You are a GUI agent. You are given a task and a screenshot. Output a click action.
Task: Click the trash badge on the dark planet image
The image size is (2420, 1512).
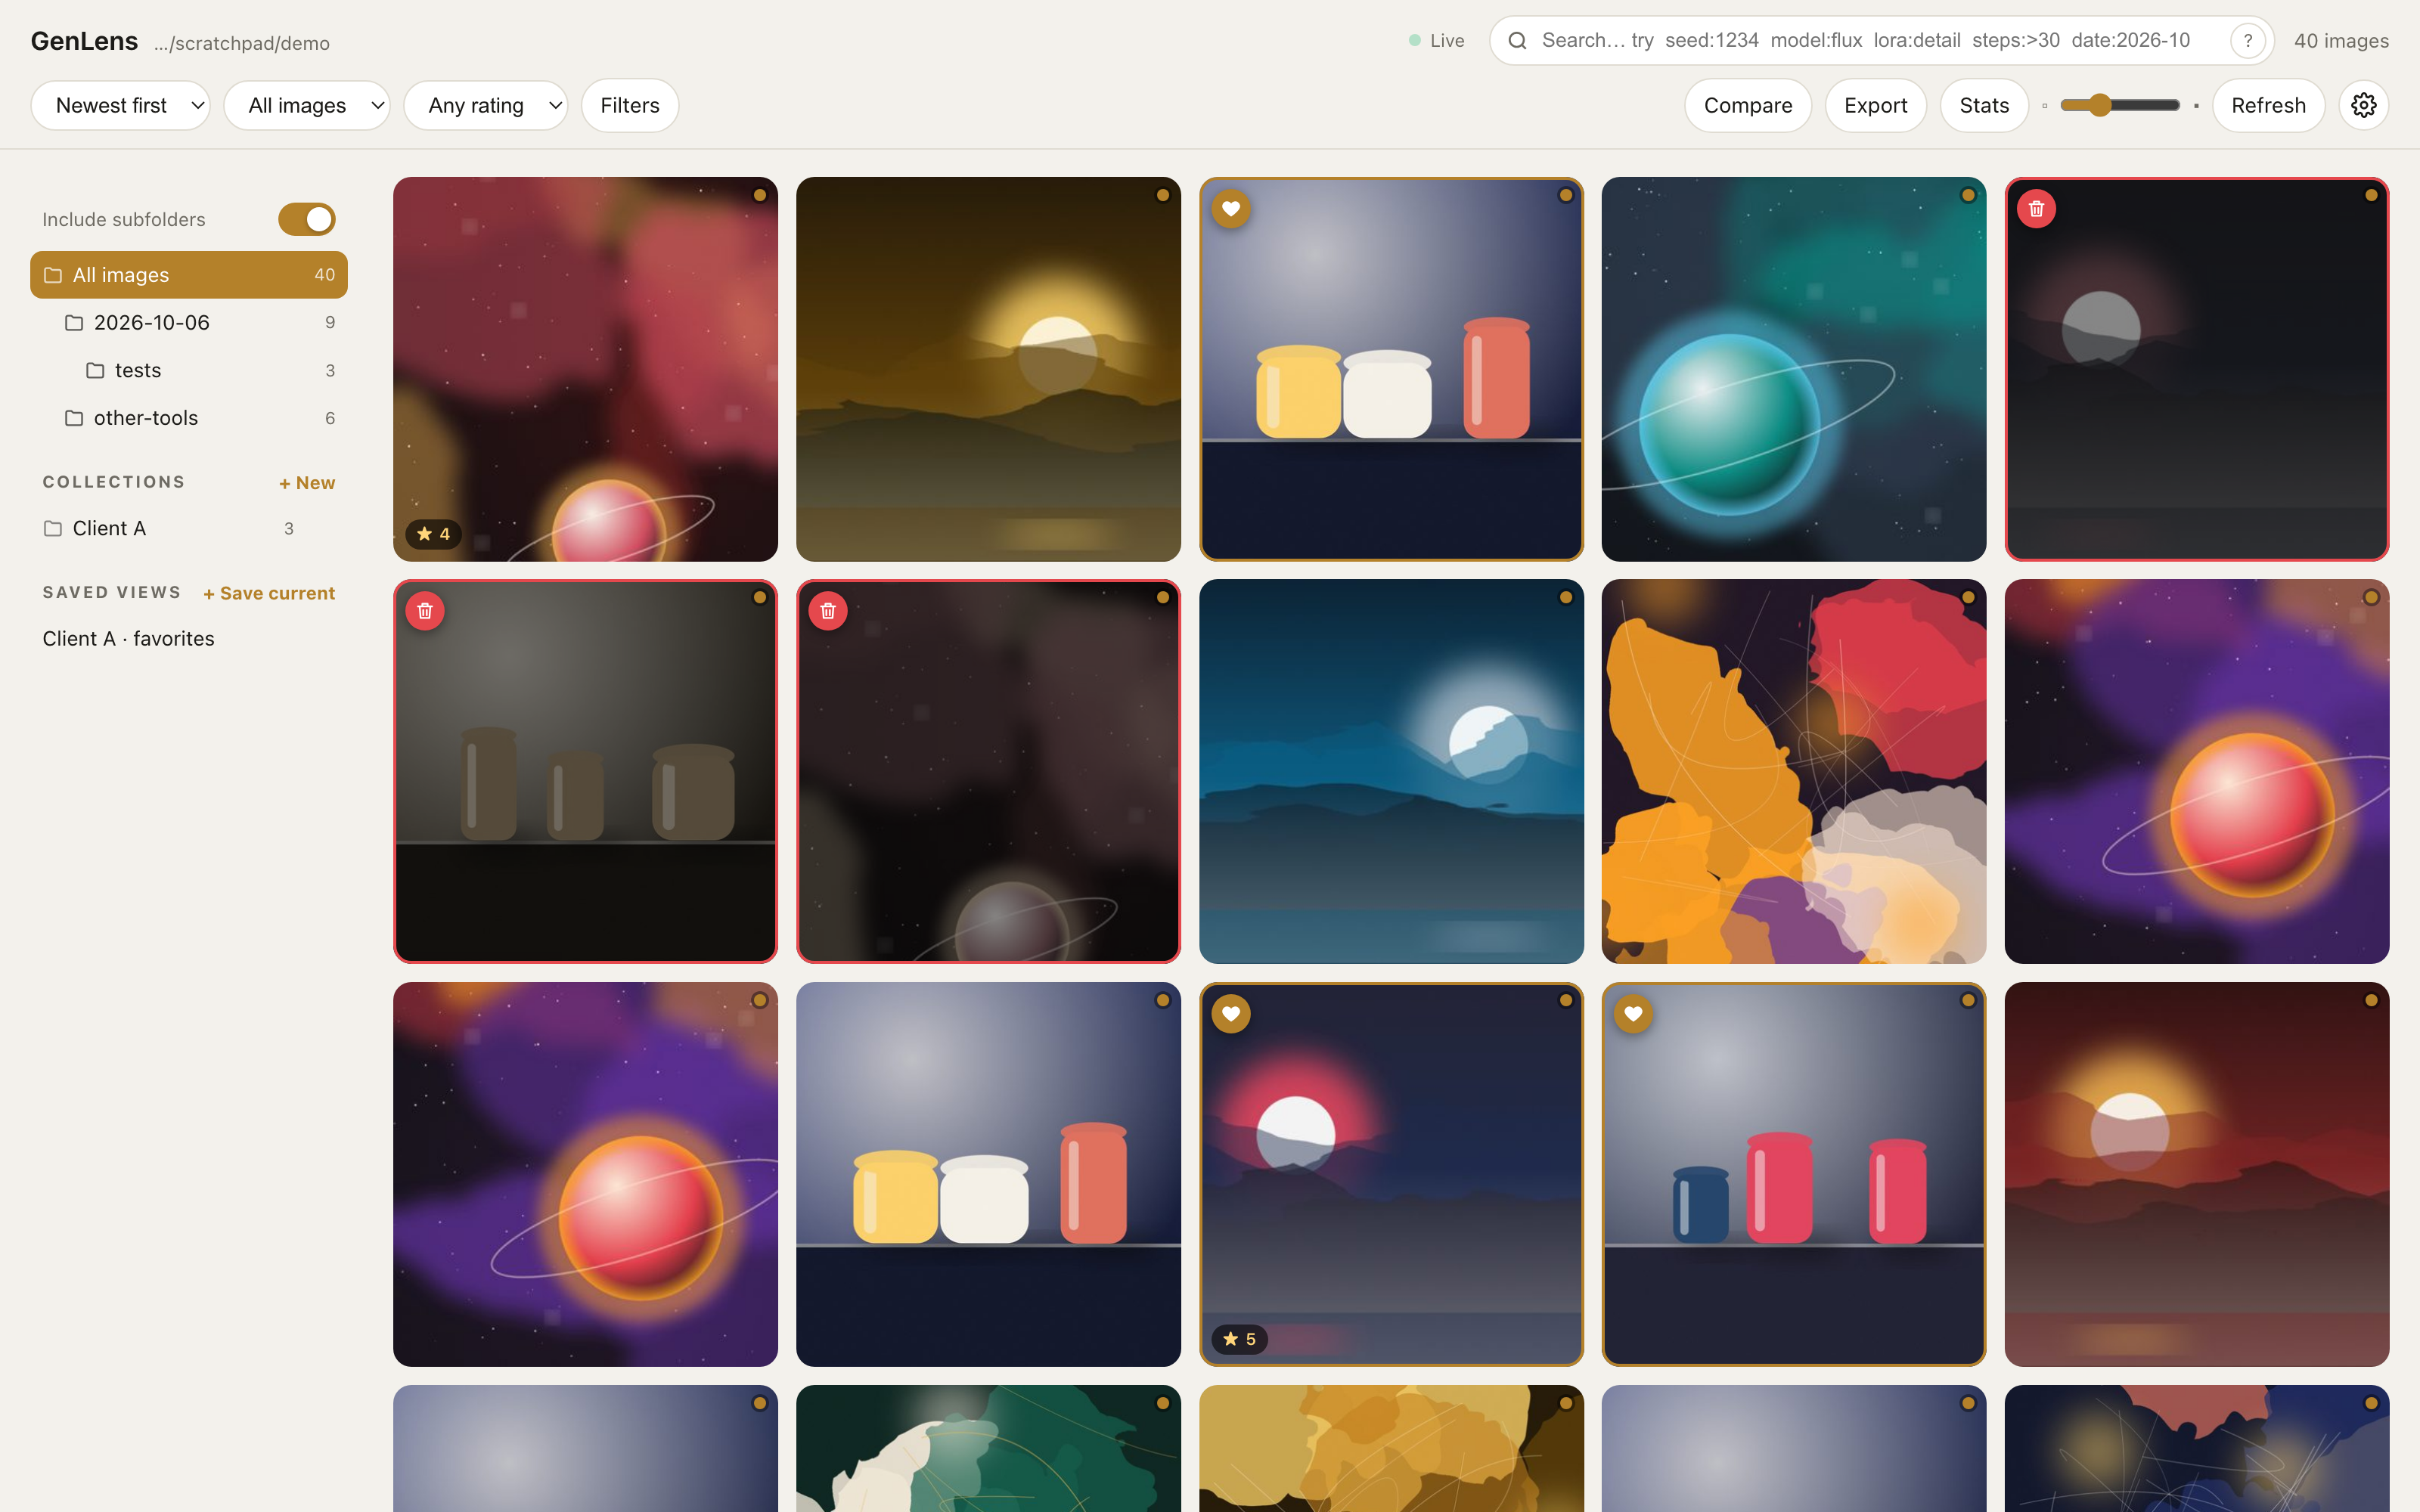coord(828,611)
